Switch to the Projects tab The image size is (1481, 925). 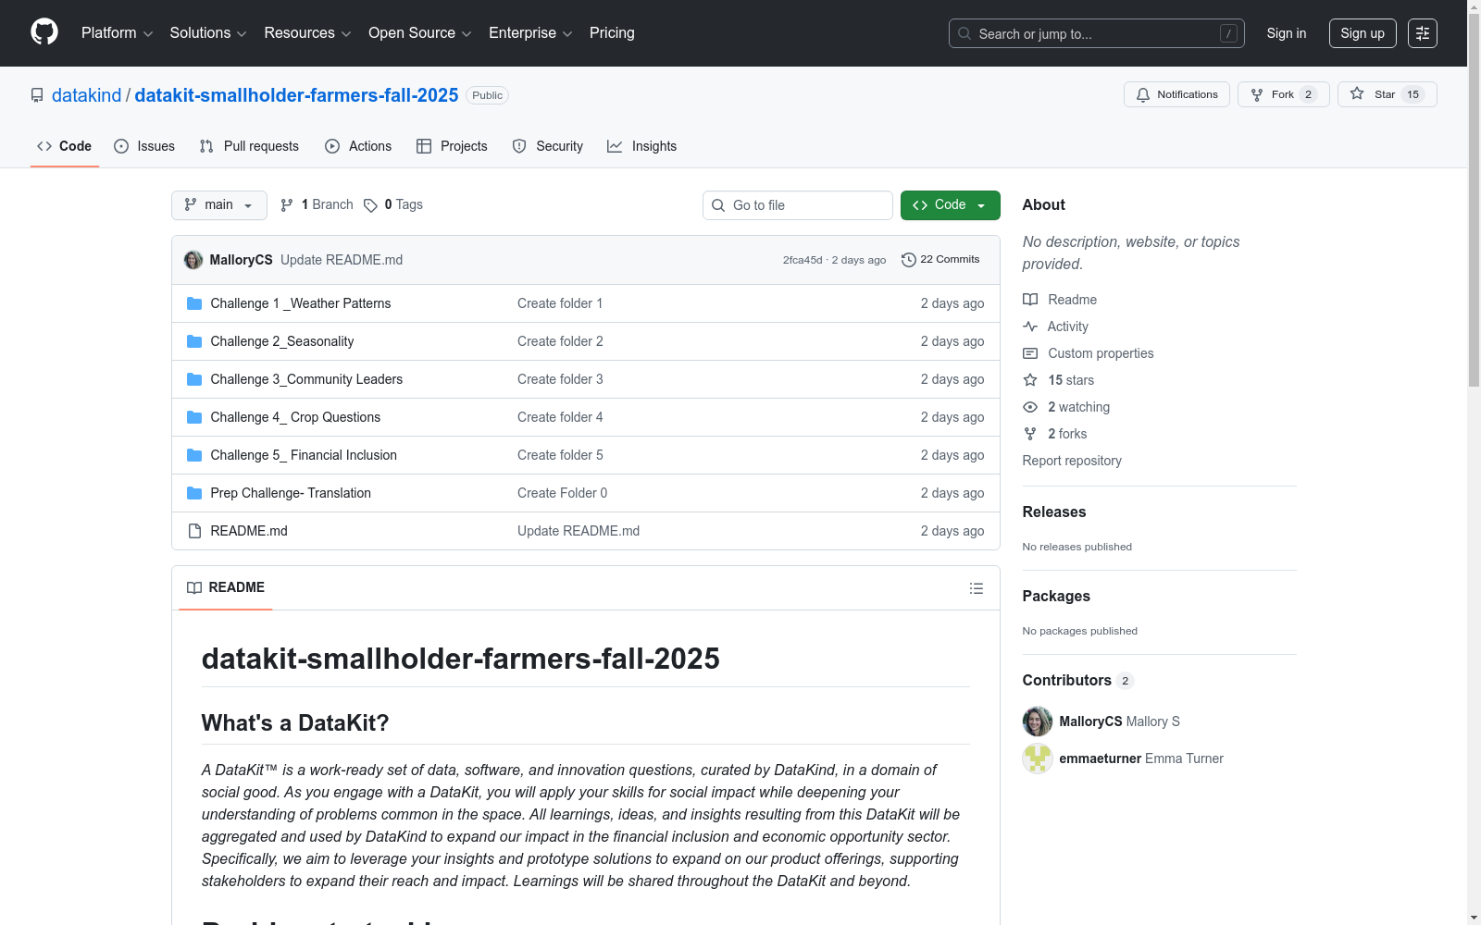452,146
